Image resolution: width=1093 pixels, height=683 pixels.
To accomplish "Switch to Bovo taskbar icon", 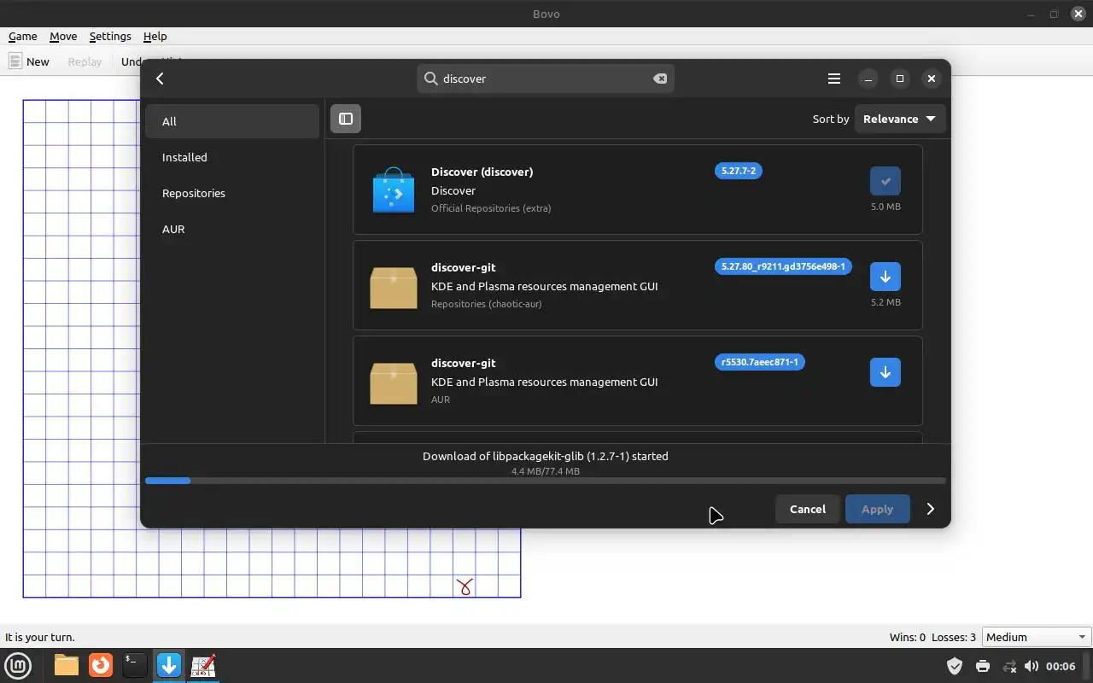I will click(x=203, y=665).
